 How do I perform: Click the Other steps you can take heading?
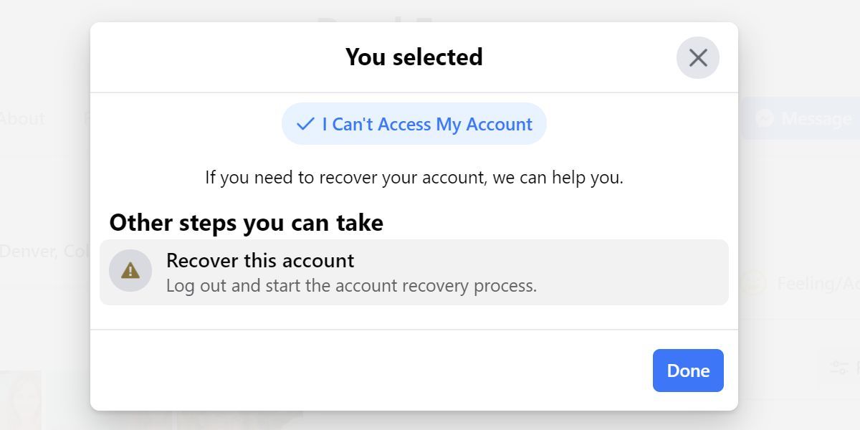pyautogui.click(x=246, y=223)
